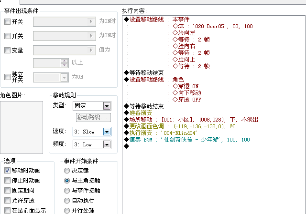Click the 角色图片 graphic preview box
This screenshot has width=306, height=214.
22,127
